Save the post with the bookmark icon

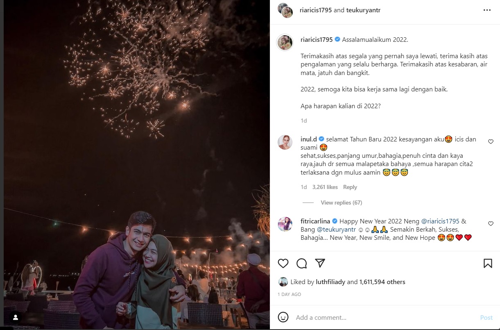point(488,263)
